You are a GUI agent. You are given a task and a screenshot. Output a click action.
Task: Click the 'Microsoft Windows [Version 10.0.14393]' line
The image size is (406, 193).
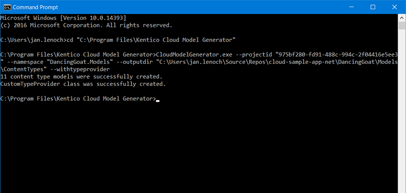point(64,18)
